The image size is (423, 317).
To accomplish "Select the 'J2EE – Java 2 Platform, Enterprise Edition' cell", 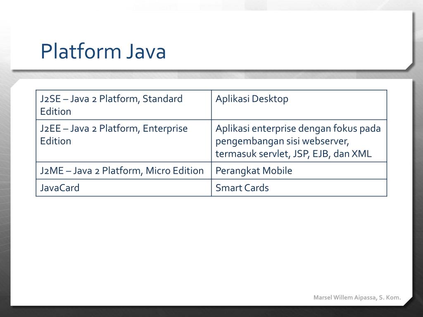I will (124, 141).
